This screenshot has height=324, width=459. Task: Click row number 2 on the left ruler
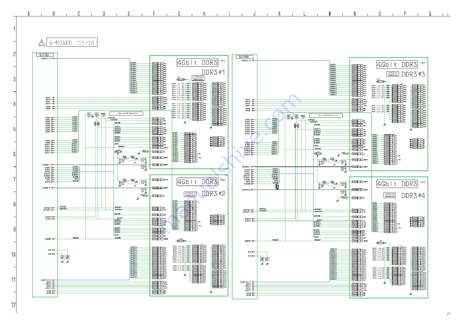point(14,54)
